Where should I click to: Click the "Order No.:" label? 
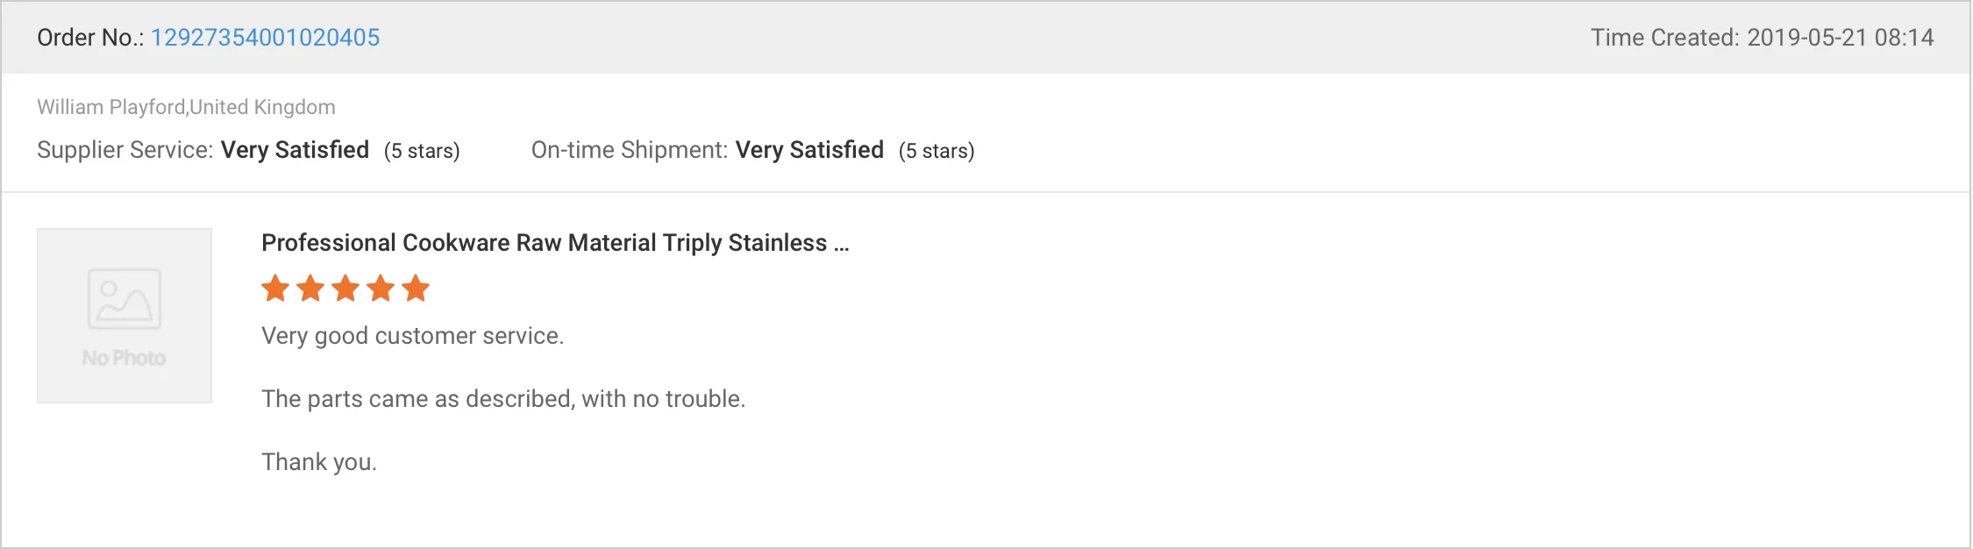pyautogui.click(x=90, y=38)
